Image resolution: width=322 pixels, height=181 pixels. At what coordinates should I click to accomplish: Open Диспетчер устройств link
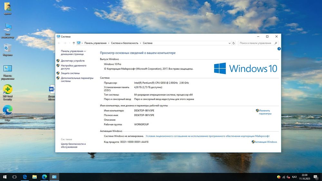tap(72, 61)
